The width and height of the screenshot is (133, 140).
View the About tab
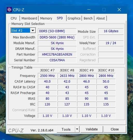click(x=101, y=18)
